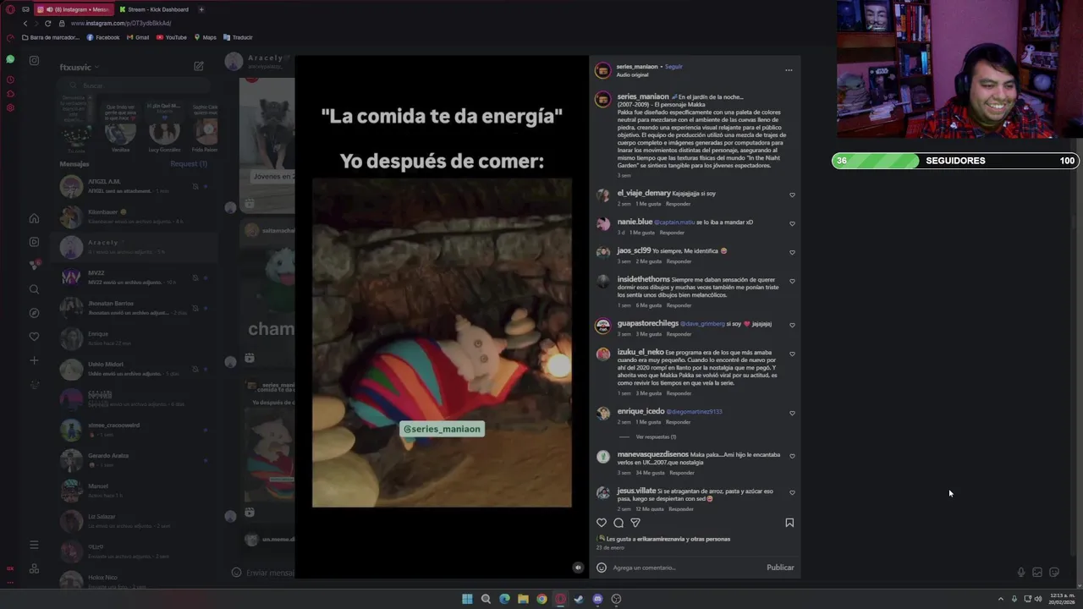Open Instagram Explore compass icon
The width and height of the screenshot is (1083, 609).
coord(34,313)
